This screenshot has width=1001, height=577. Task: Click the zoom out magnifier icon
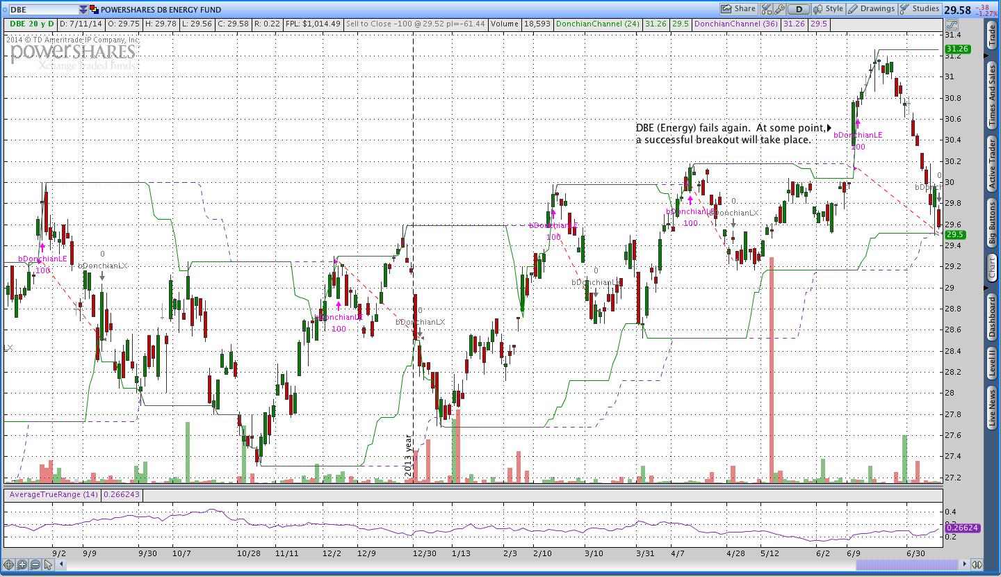click(x=35, y=564)
